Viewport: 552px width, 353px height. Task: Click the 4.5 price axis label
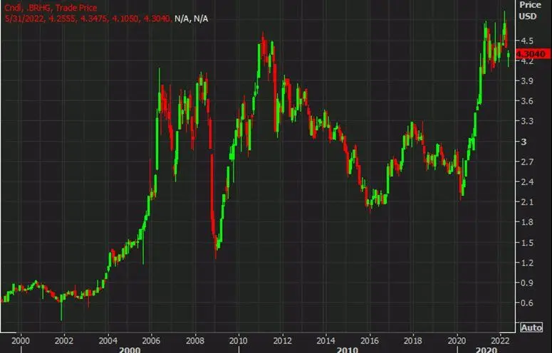(528, 41)
